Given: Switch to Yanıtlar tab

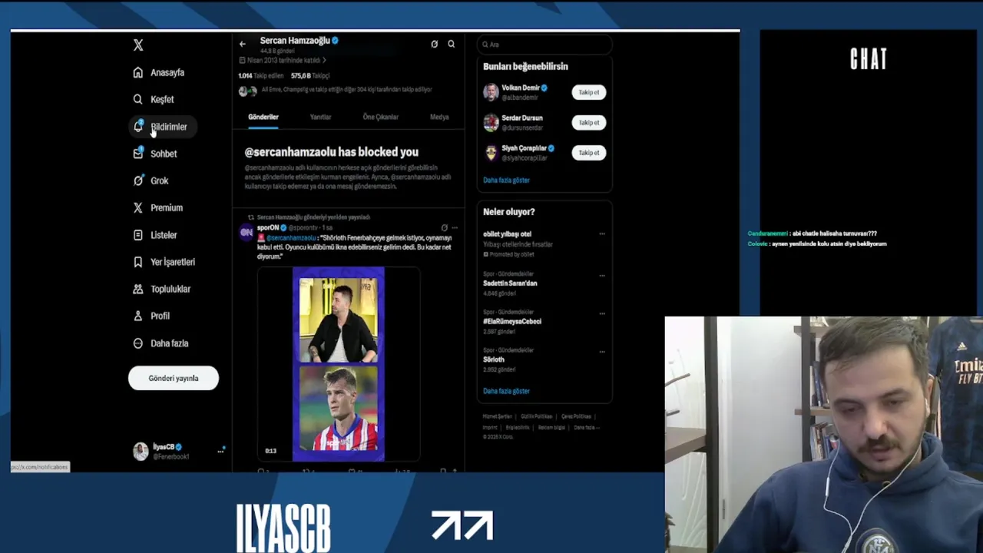Looking at the screenshot, I should [x=320, y=117].
